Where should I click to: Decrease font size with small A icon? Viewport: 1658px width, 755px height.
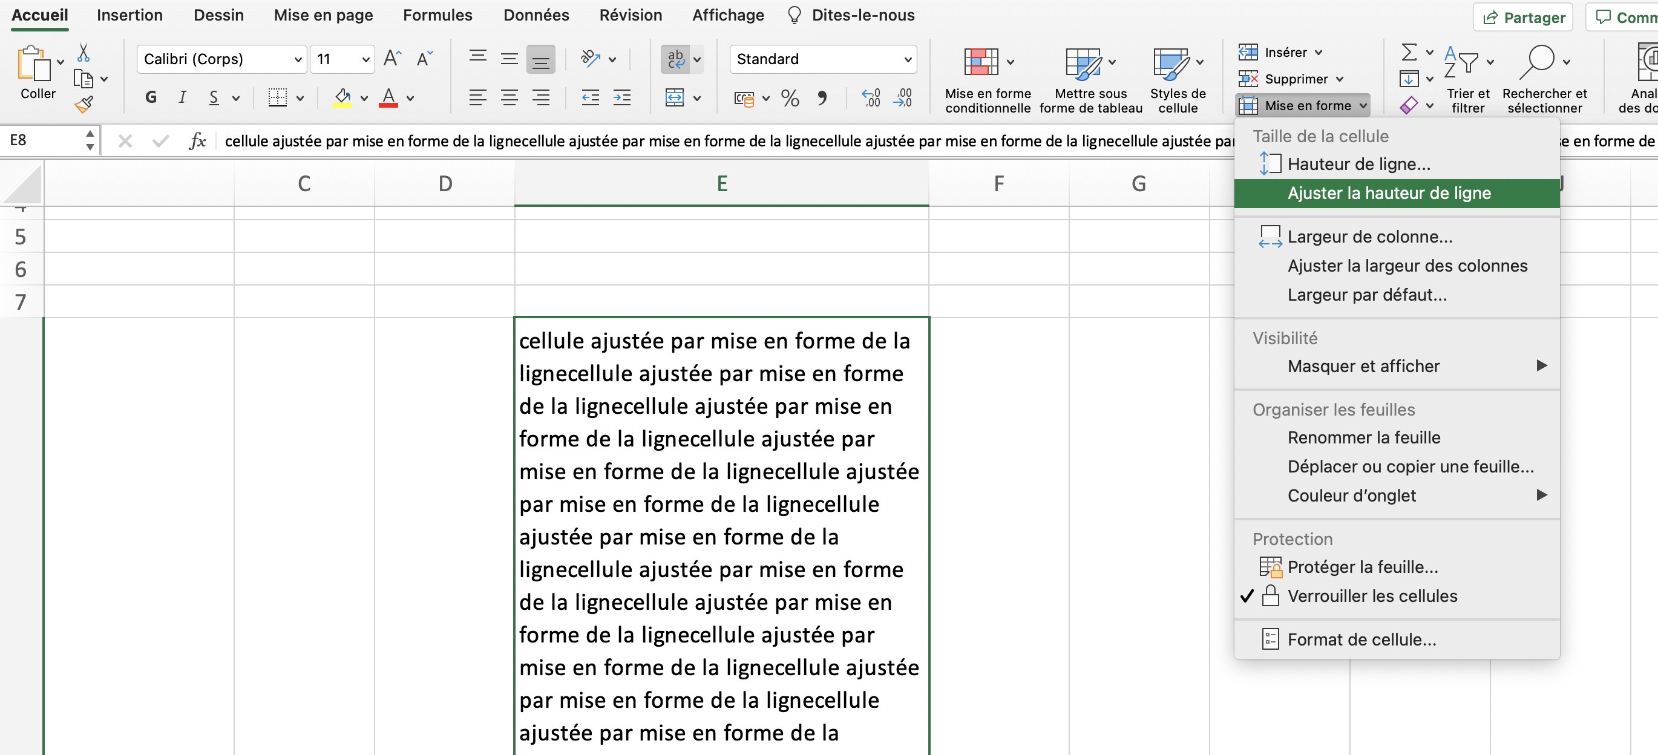pos(424,59)
